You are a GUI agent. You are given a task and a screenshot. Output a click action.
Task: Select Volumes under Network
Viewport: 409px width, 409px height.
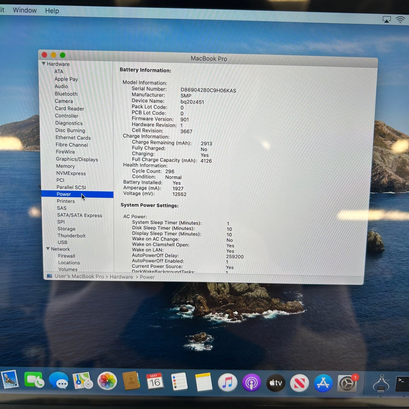(x=68, y=269)
